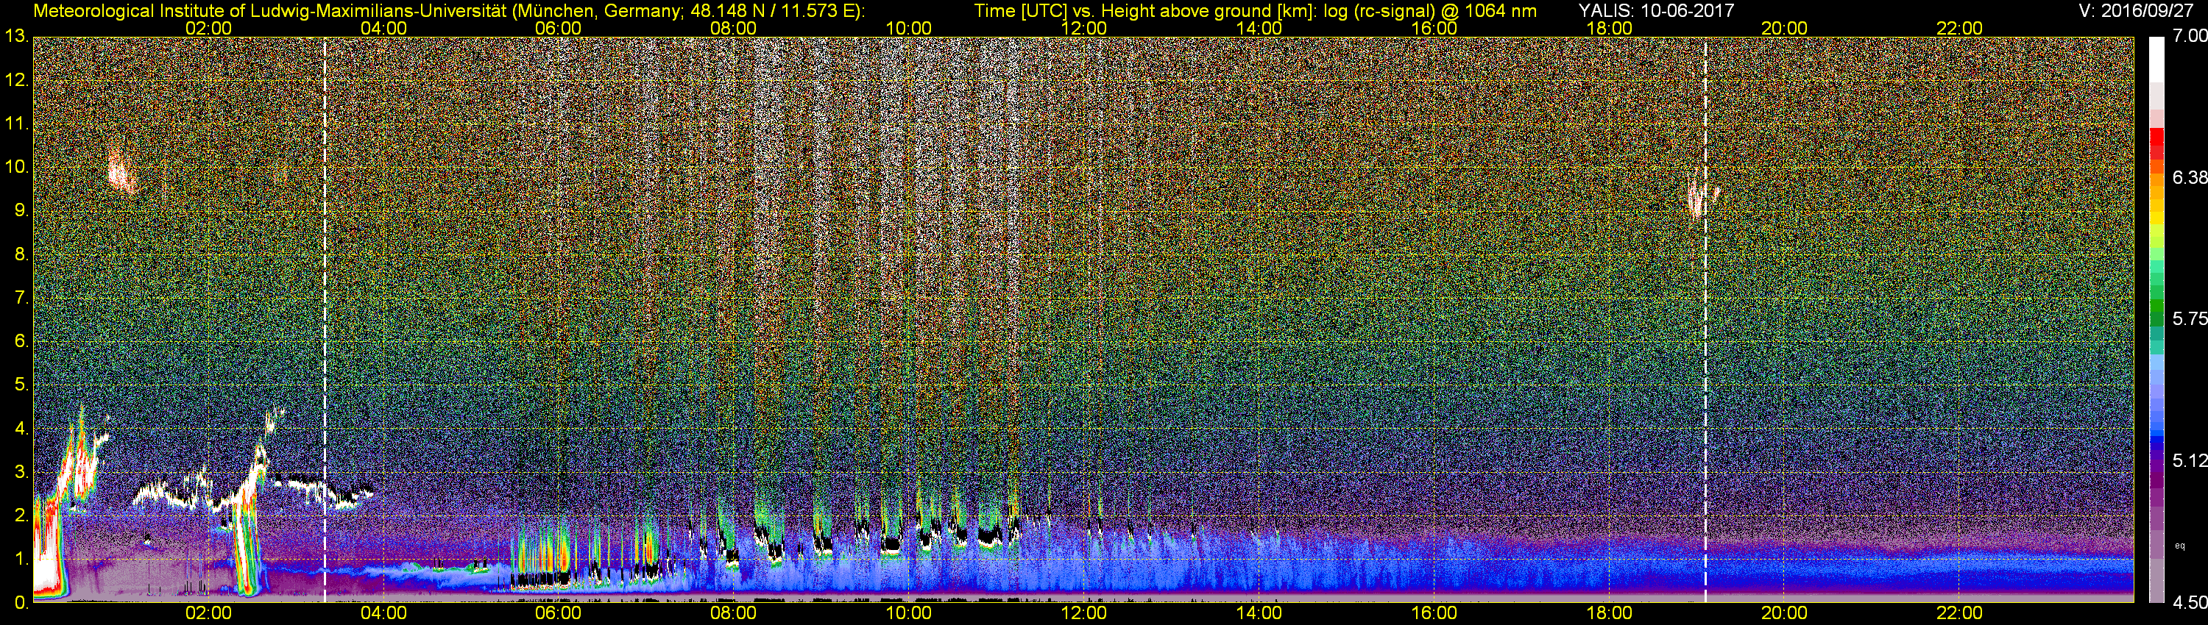This screenshot has height=625, width=2208.
Task: Click the 7.00 label atop the color scale
Action: (x=2189, y=36)
